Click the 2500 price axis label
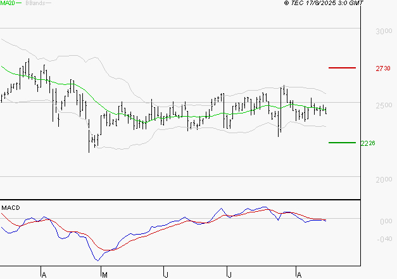This screenshot has height=279, width=397. (383, 105)
